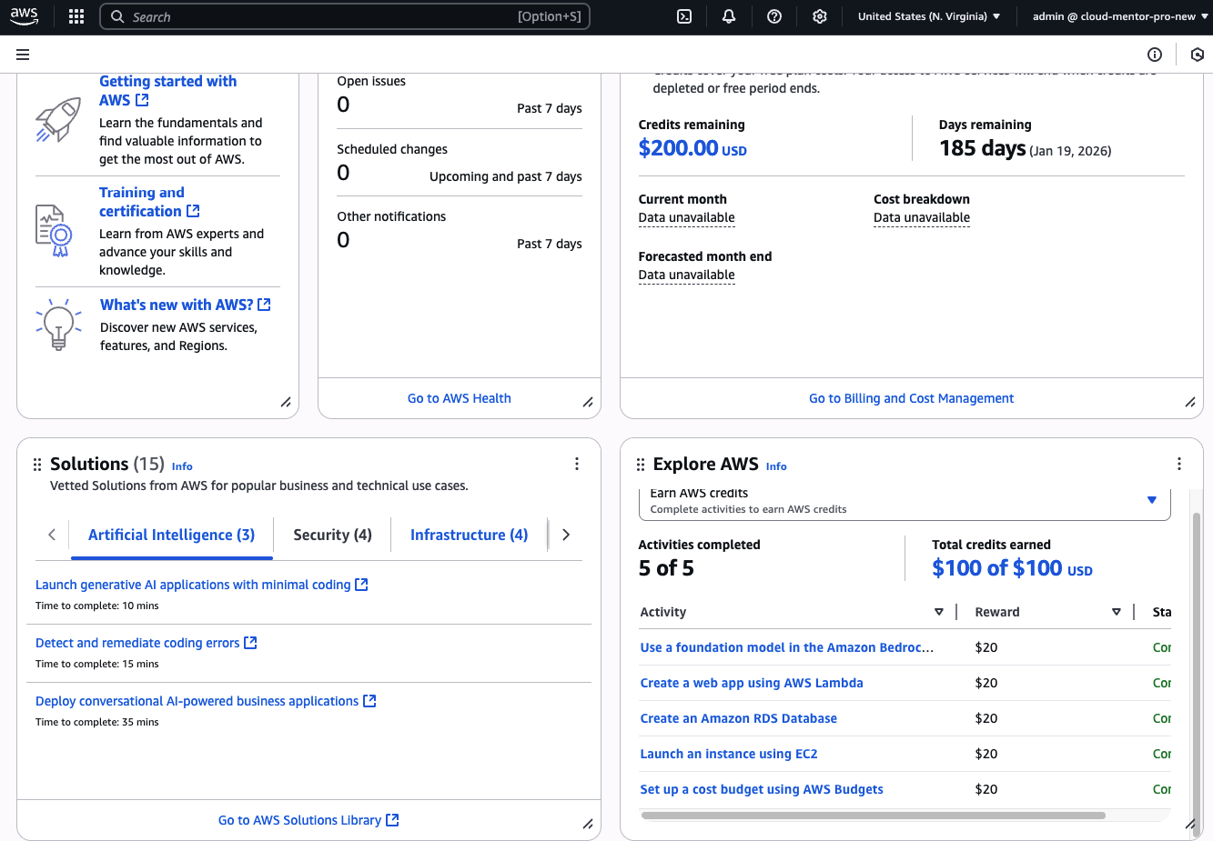The image size is (1213, 841).
Task: Expand the Earn AWS credits dropdown
Action: [x=1151, y=500]
